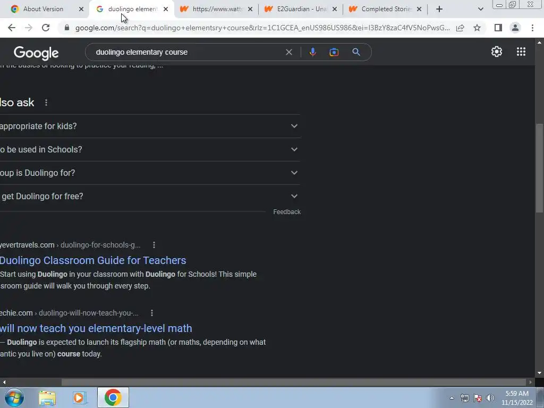Screen dimensions: 544x408
Task: Open media player from taskbar
Action: pos(80,397)
